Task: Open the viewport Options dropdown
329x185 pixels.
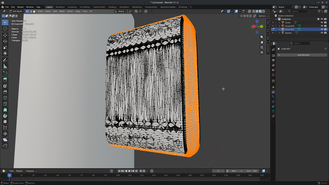Action: pos(263,16)
